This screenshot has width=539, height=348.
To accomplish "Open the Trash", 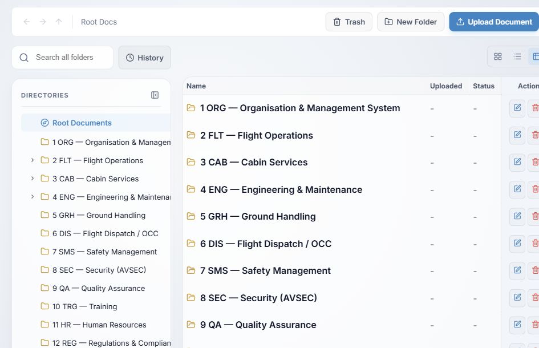I will (x=349, y=22).
